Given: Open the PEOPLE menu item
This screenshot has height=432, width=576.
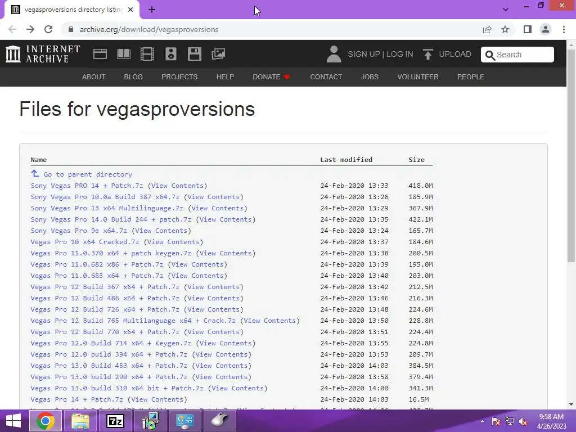Looking at the screenshot, I should [x=471, y=76].
